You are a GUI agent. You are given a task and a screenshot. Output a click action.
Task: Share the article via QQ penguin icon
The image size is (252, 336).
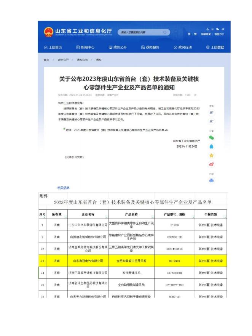211,147
